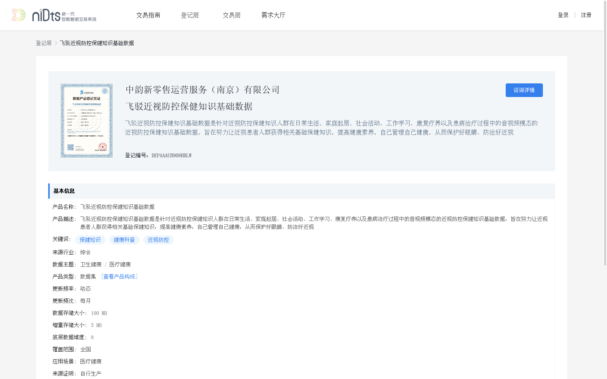Click the breadcrumb chevron separator
The height and width of the screenshot is (379, 607).
click(56, 43)
